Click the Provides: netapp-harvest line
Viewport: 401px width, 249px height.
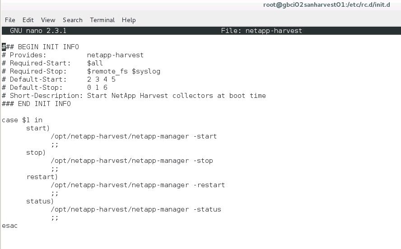pyautogui.click(x=72, y=55)
